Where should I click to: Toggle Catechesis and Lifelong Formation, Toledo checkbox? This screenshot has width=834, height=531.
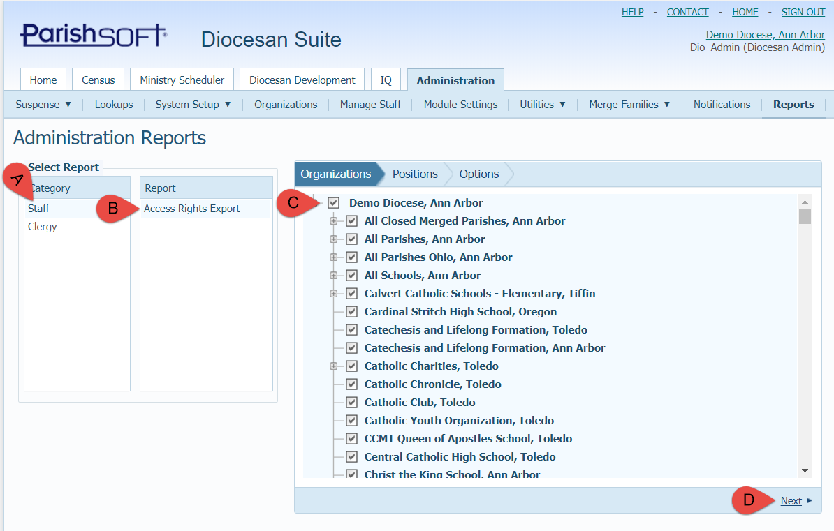[x=351, y=329]
